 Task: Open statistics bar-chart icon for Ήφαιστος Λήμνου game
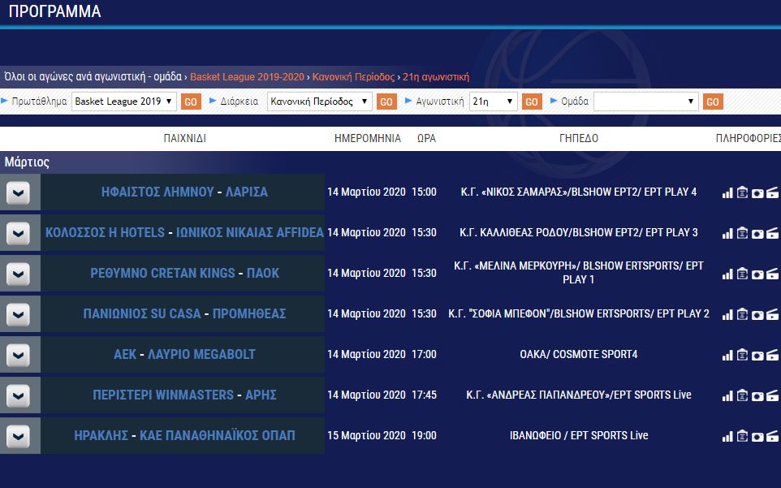pos(727,192)
